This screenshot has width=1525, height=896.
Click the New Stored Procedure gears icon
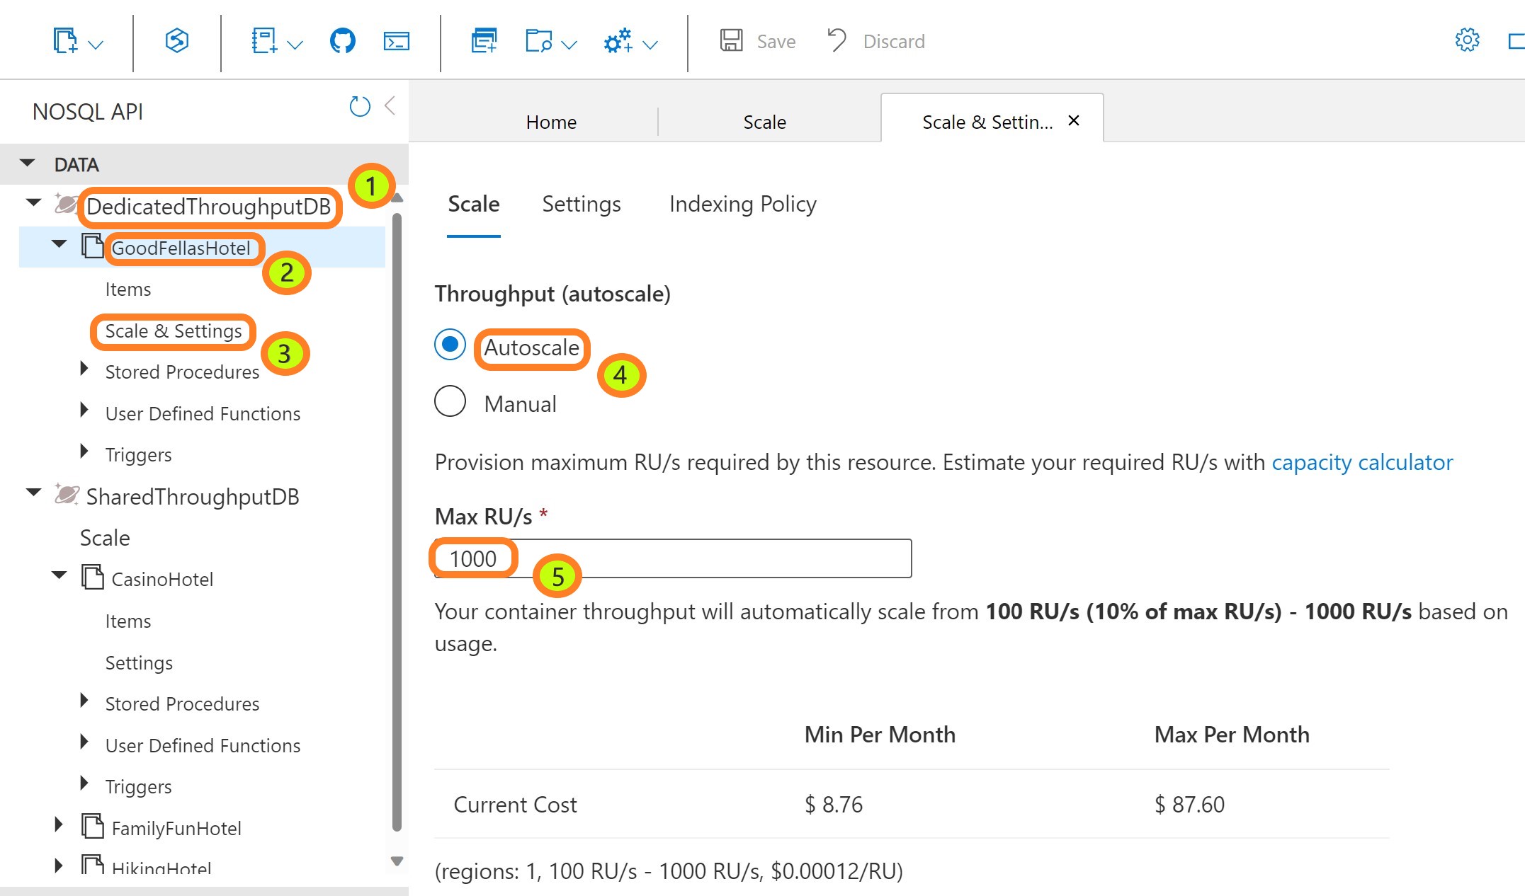tap(618, 41)
